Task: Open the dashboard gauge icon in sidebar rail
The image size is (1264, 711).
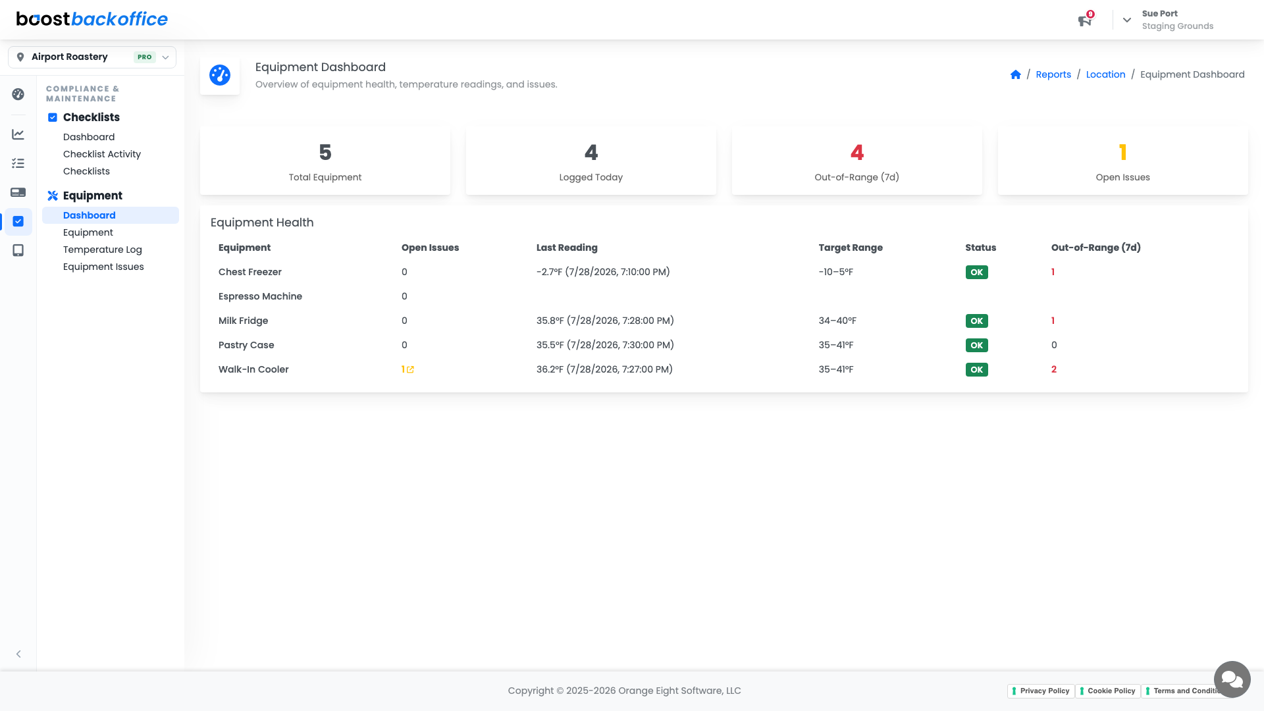Action: pyautogui.click(x=18, y=94)
